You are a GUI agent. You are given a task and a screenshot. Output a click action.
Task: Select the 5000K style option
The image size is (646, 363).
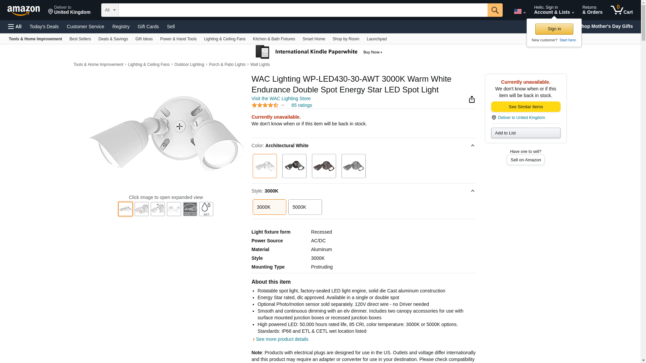pyautogui.click(x=305, y=207)
